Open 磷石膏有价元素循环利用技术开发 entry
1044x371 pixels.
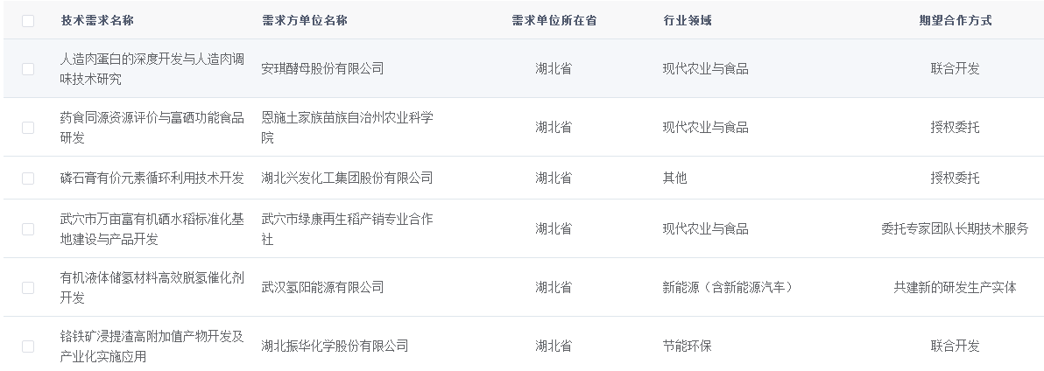(x=152, y=178)
